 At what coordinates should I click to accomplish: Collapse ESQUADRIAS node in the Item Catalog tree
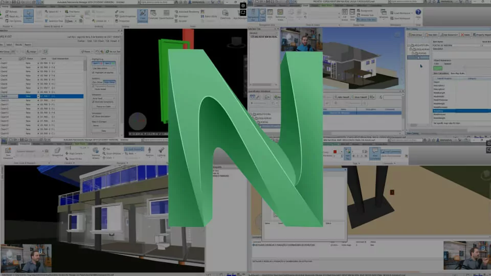click(x=411, y=50)
